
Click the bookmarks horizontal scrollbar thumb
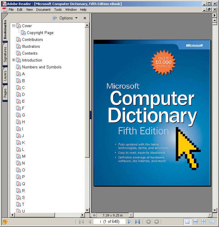click(x=35, y=215)
